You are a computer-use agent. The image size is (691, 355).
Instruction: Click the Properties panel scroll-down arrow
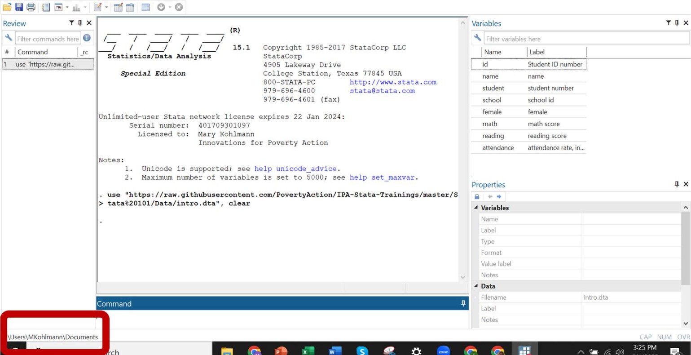(x=686, y=323)
